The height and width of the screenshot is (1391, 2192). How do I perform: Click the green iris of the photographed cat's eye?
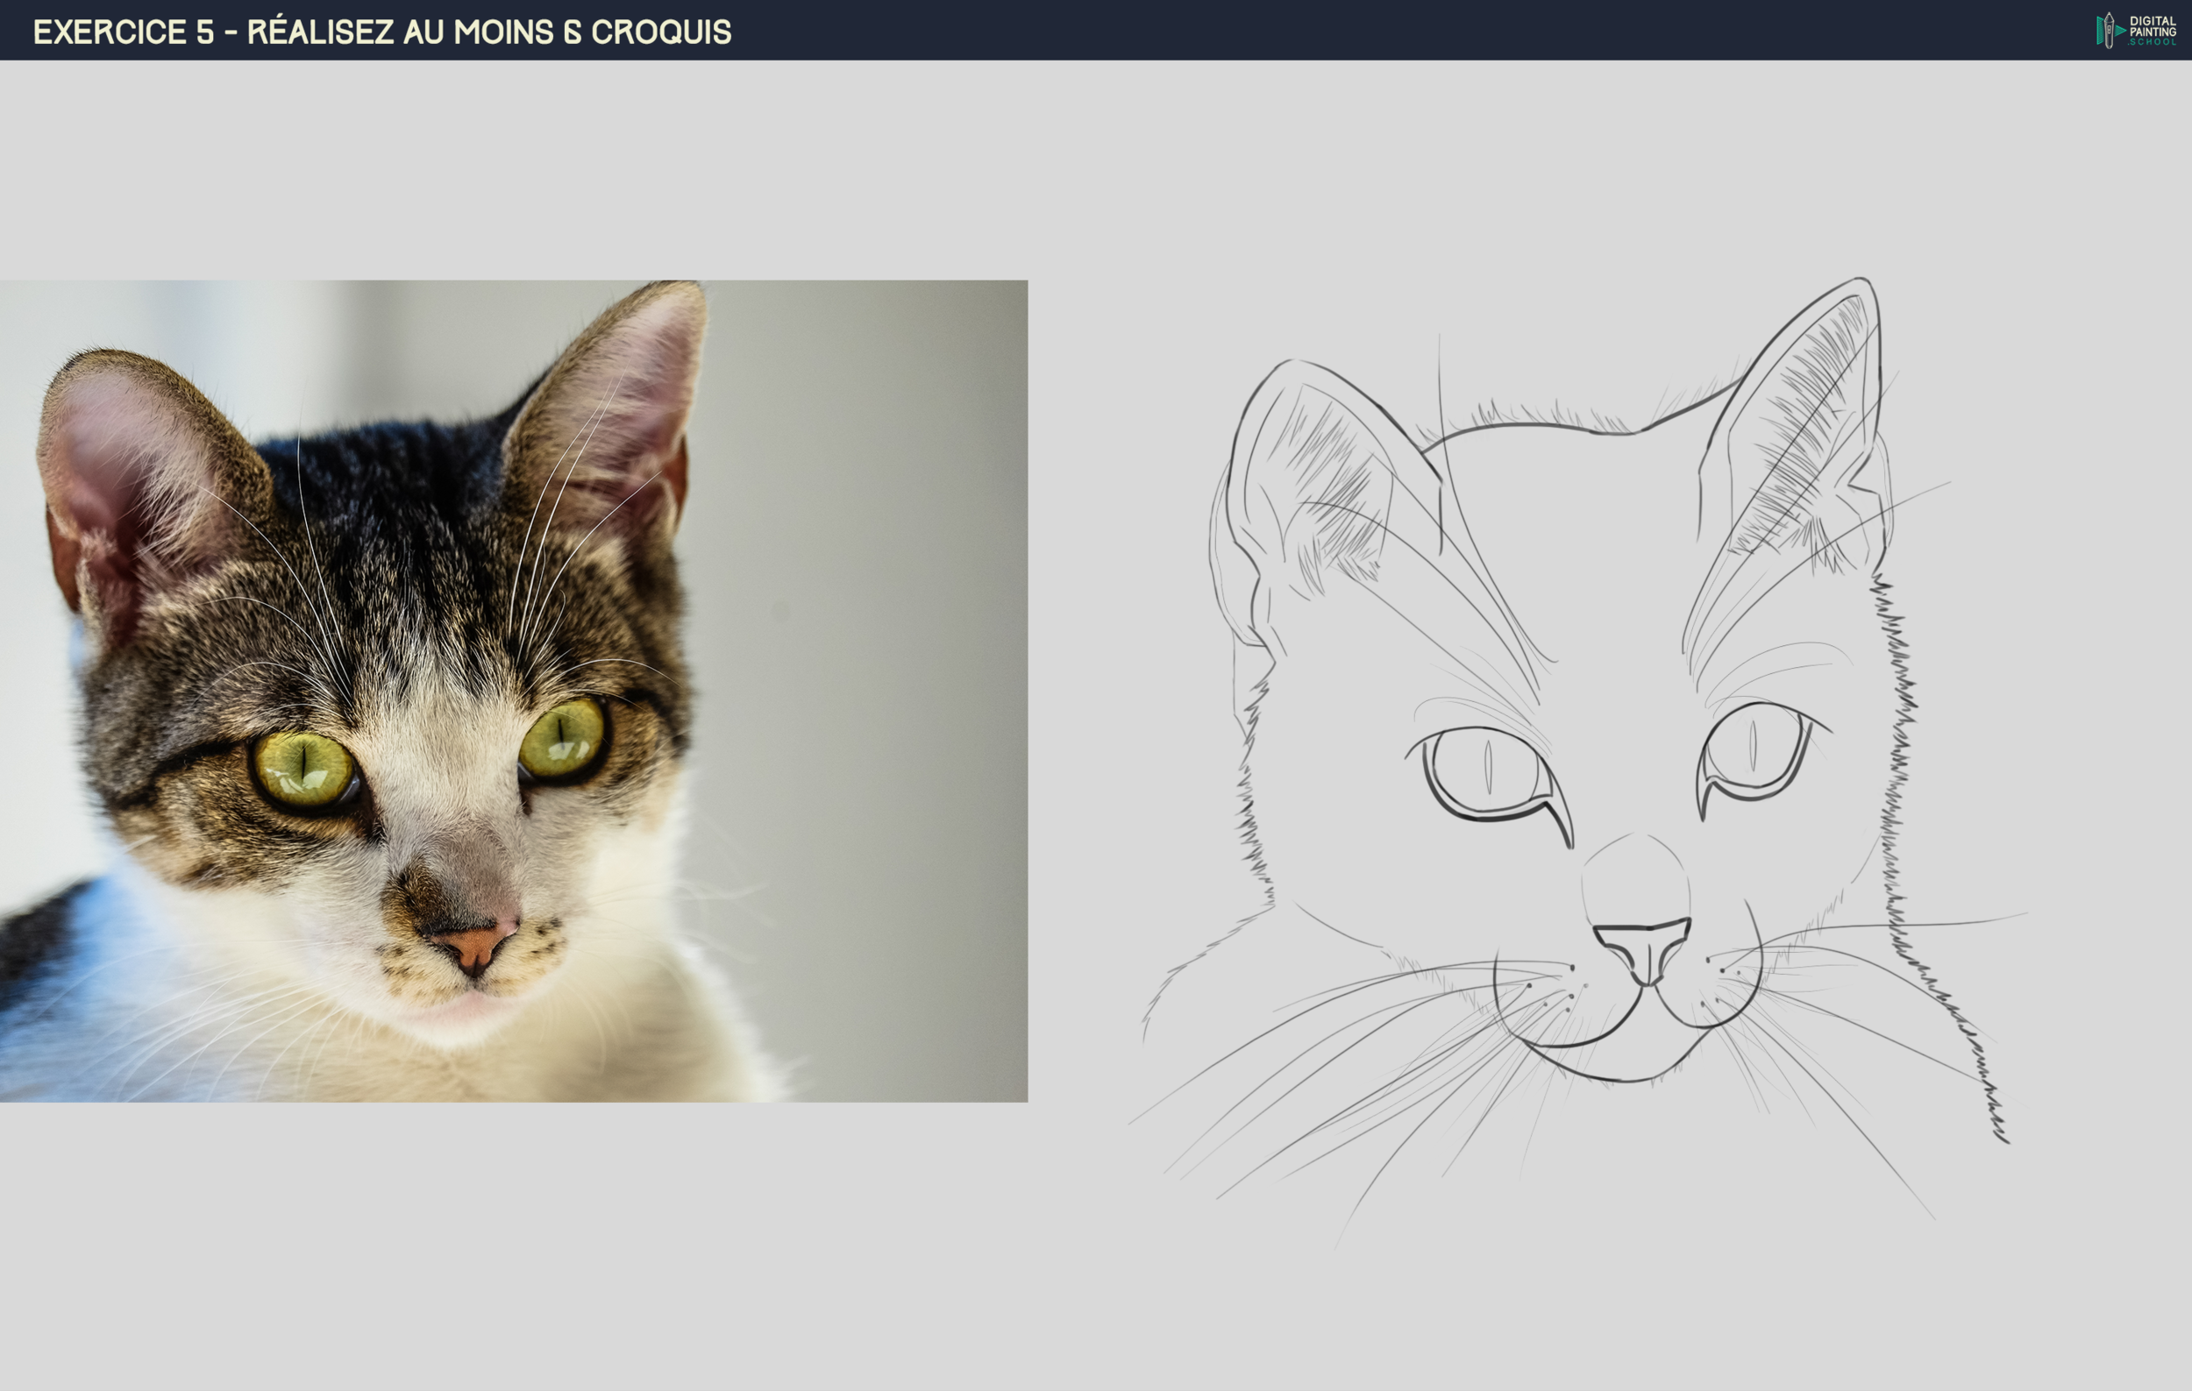coord(301,763)
